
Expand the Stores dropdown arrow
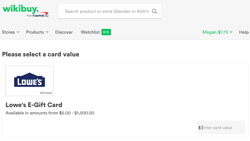pos(18,32)
